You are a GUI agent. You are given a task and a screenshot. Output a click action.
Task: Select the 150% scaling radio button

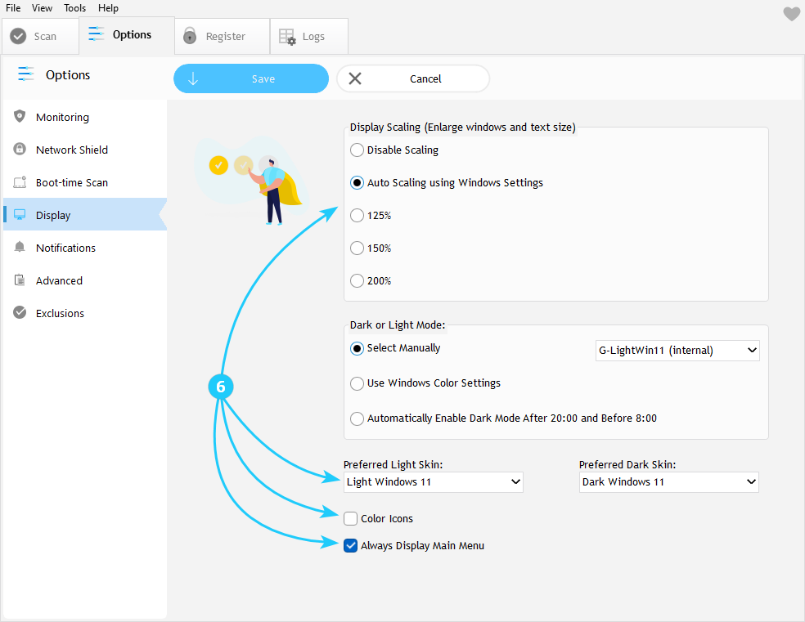(357, 248)
